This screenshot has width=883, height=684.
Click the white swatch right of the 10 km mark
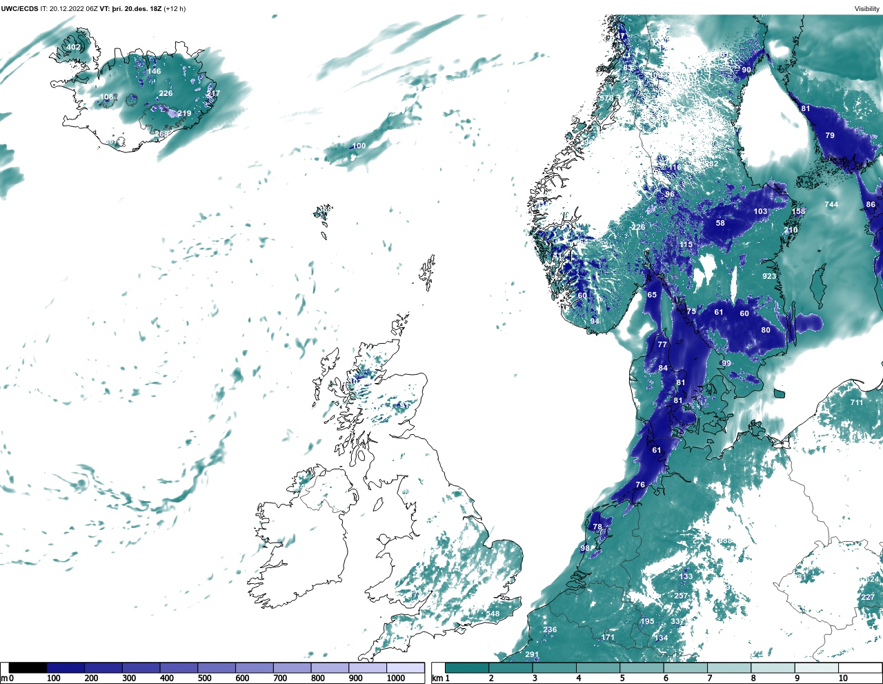click(x=860, y=667)
